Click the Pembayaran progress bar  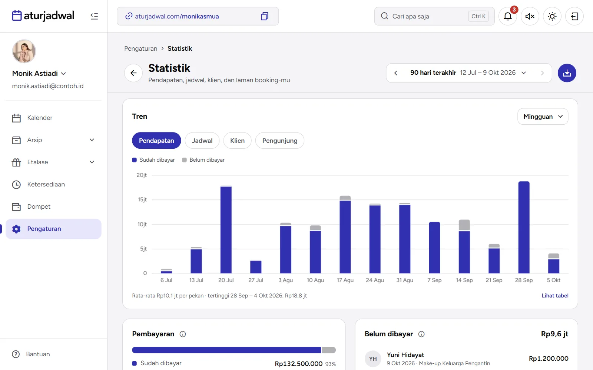(234, 350)
